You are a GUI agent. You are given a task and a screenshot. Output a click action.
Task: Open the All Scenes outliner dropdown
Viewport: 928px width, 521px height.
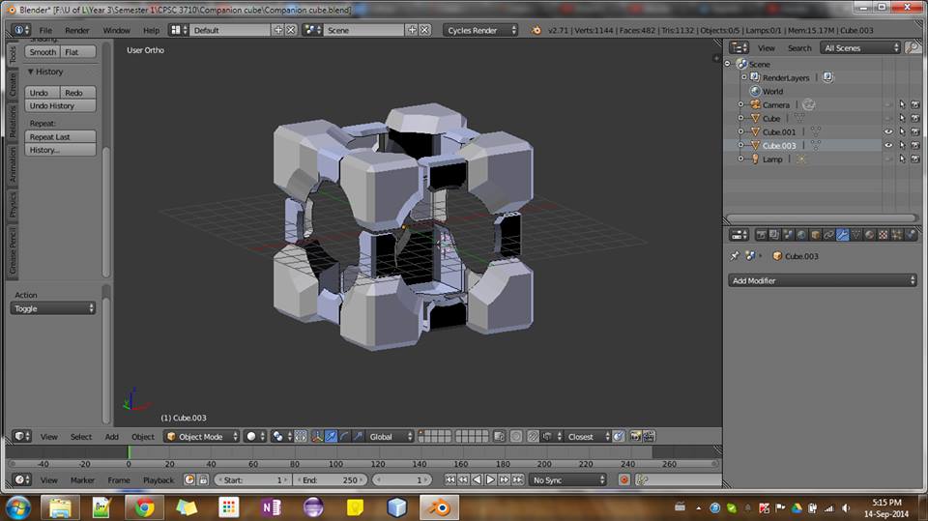[860, 48]
